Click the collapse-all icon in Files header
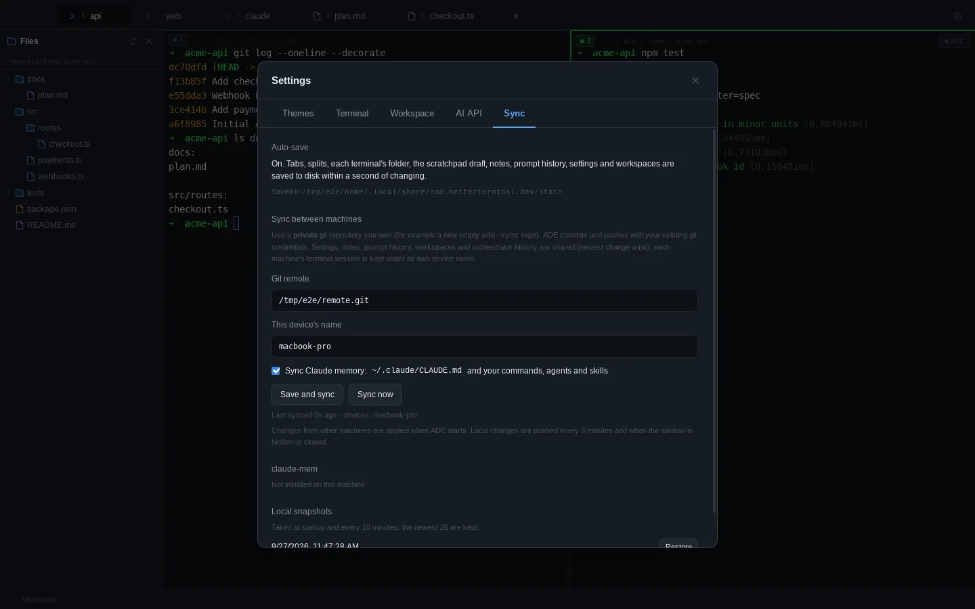975x609 pixels. point(117,41)
